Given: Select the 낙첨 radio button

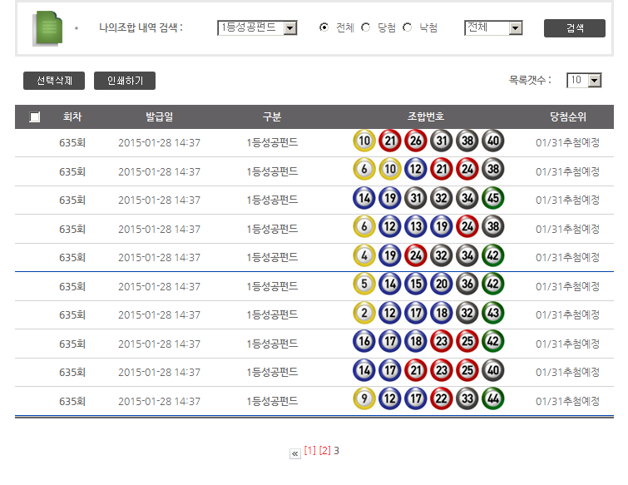Looking at the screenshot, I should pos(407,27).
